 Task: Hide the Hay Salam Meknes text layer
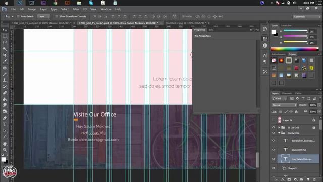tap(274, 159)
